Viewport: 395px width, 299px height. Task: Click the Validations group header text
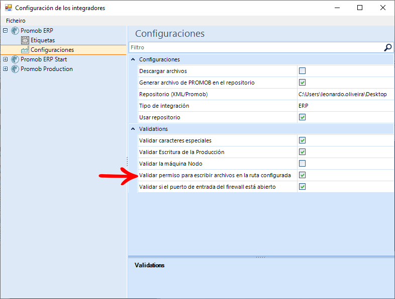pos(153,129)
